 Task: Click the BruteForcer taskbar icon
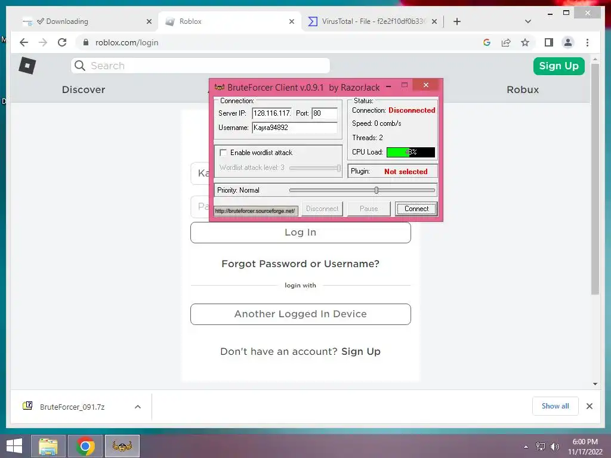[x=122, y=446]
